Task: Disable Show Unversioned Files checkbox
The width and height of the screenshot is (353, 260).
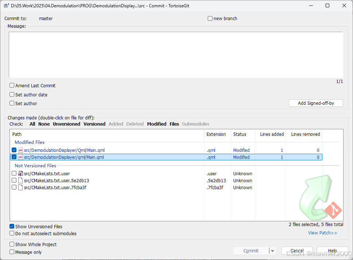Action: click(x=12, y=226)
